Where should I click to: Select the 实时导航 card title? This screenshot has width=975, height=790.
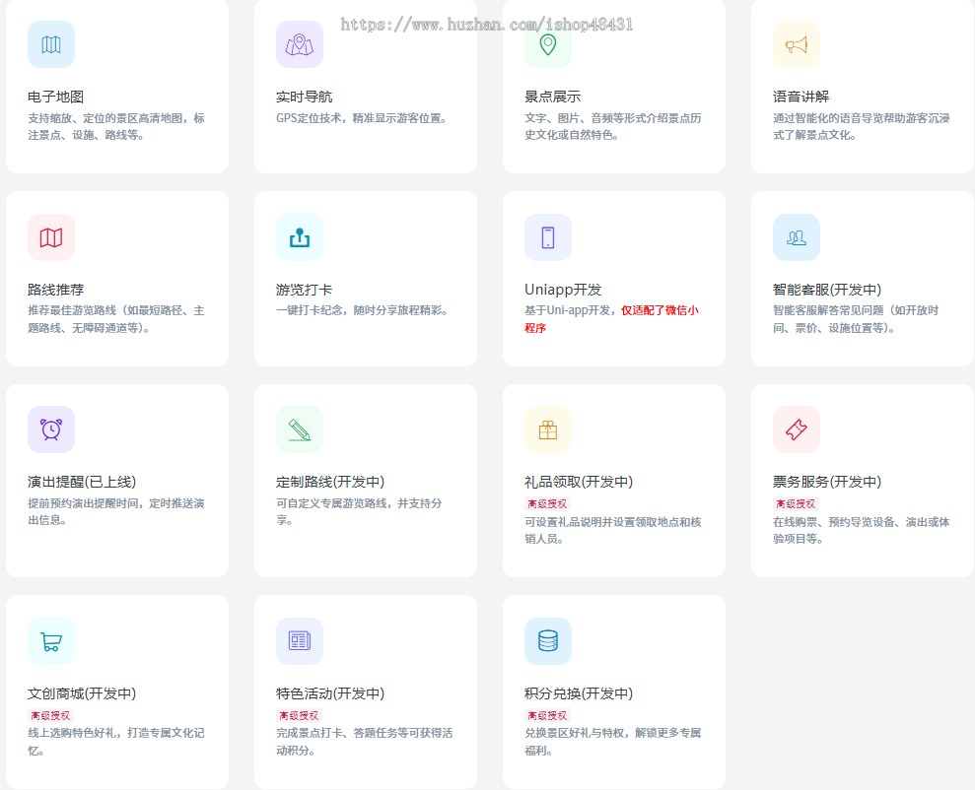(304, 97)
